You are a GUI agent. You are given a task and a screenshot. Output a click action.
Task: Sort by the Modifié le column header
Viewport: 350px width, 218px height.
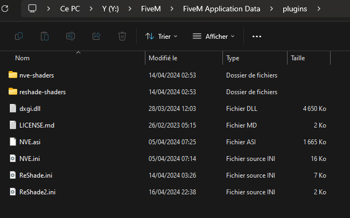coord(163,58)
